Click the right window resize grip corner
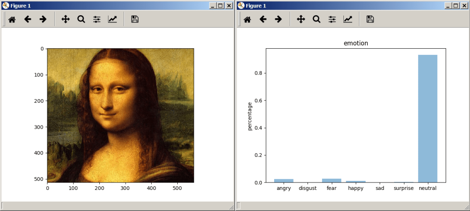The image size is (470, 211). coord(467,207)
